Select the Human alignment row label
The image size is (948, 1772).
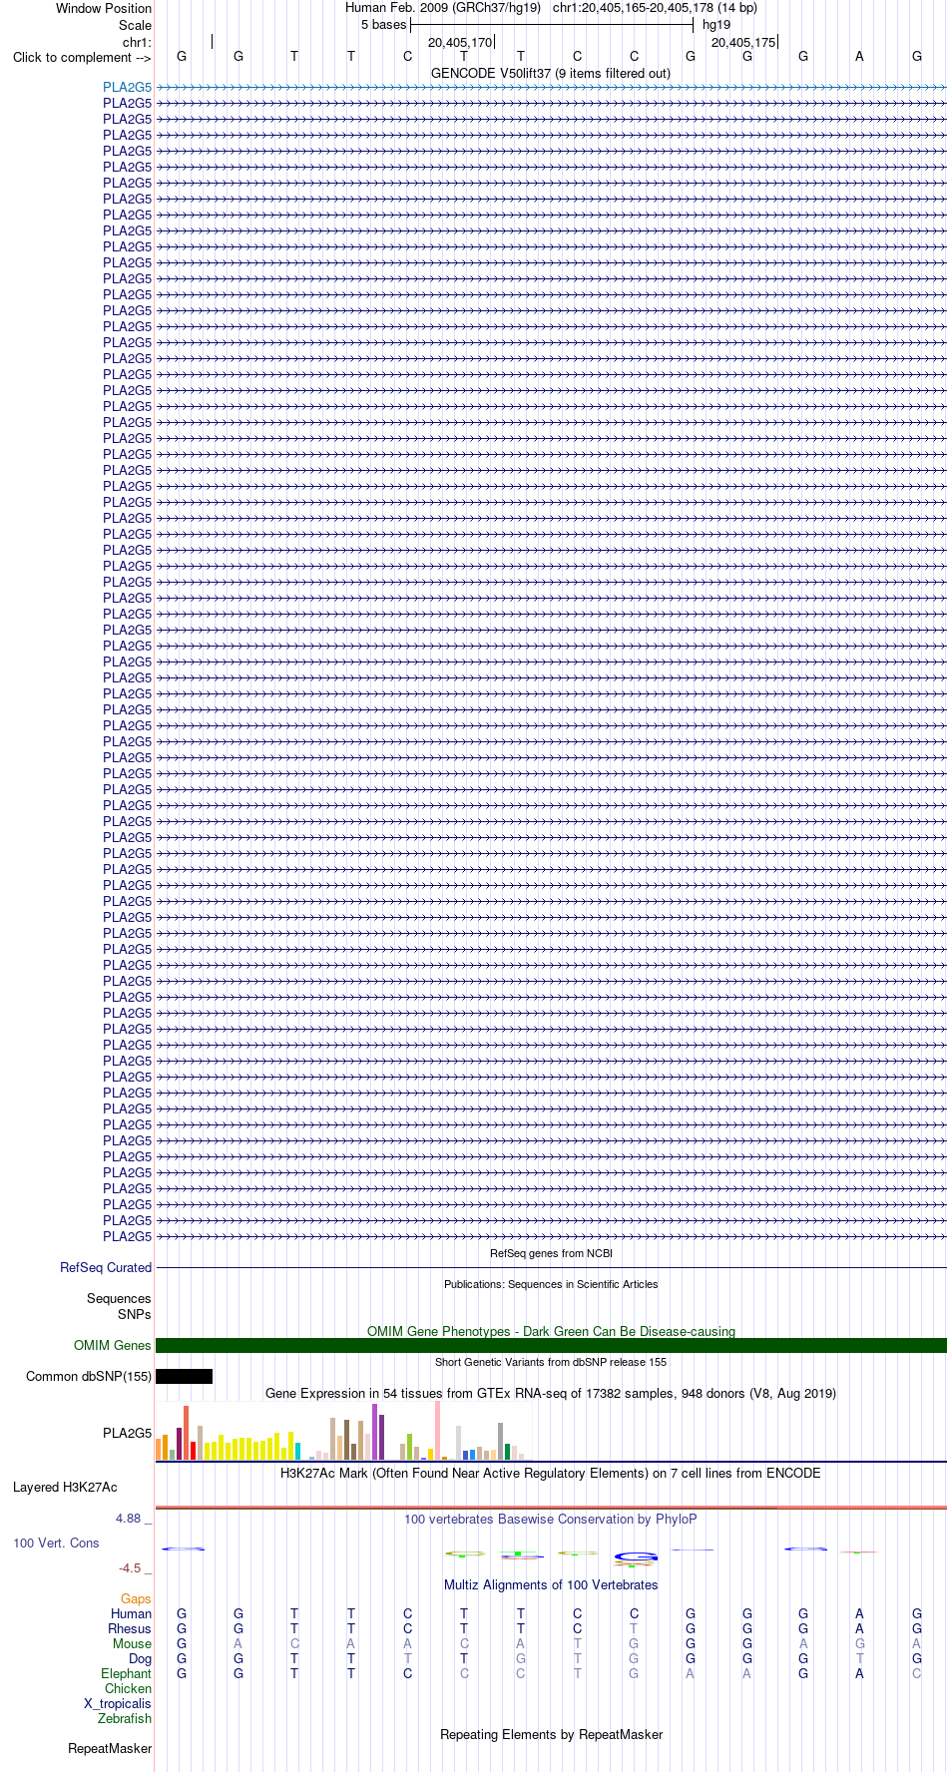point(131,1614)
